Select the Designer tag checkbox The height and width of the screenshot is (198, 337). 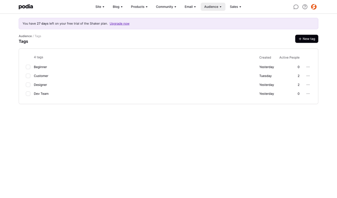[28, 85]
